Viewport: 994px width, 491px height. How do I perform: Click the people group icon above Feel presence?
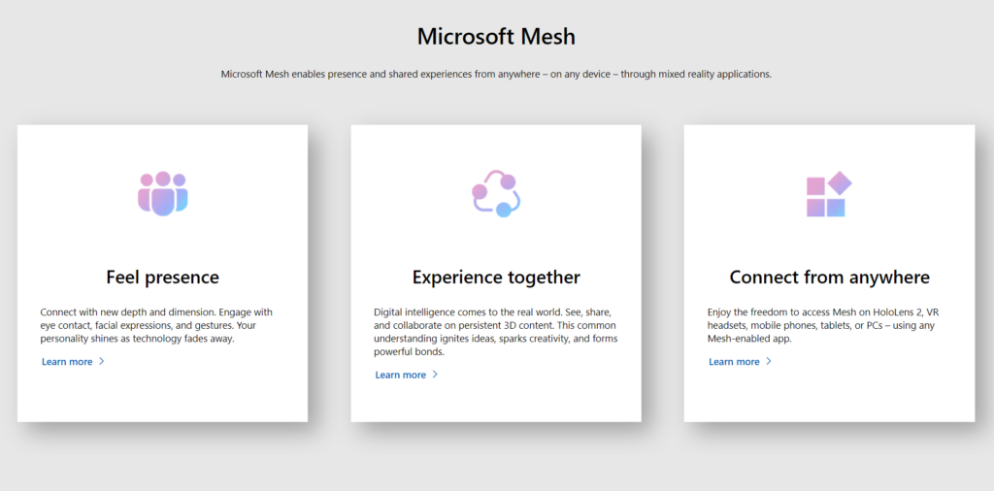coord(163,194)
